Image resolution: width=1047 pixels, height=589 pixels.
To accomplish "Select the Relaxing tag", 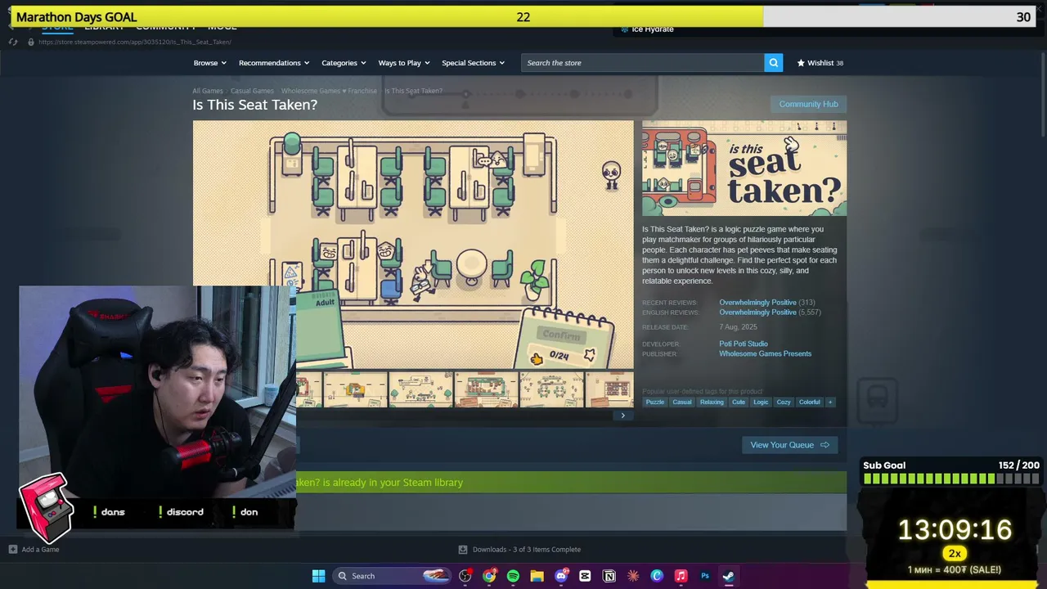I will [712, 402].
